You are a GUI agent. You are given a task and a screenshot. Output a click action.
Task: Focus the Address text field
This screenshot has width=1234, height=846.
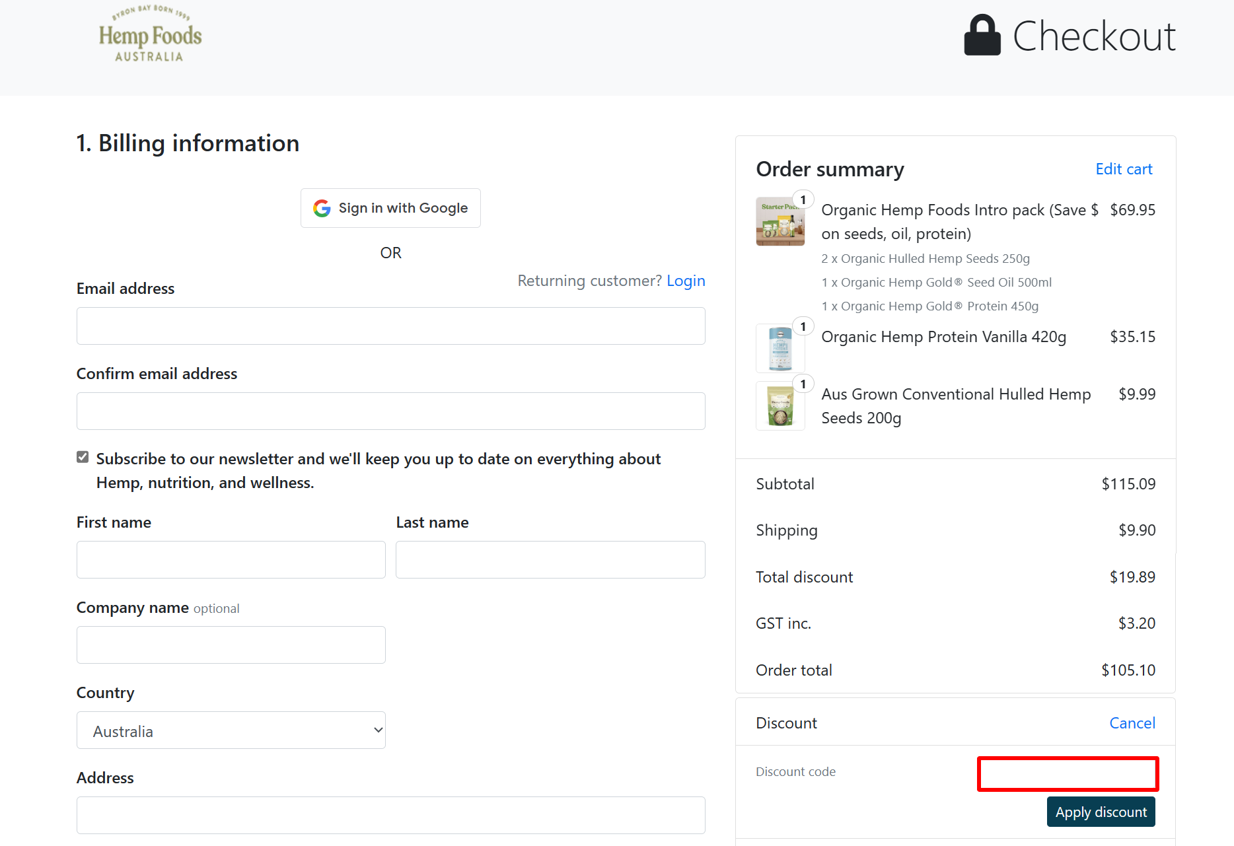click(x=390, y=816)
